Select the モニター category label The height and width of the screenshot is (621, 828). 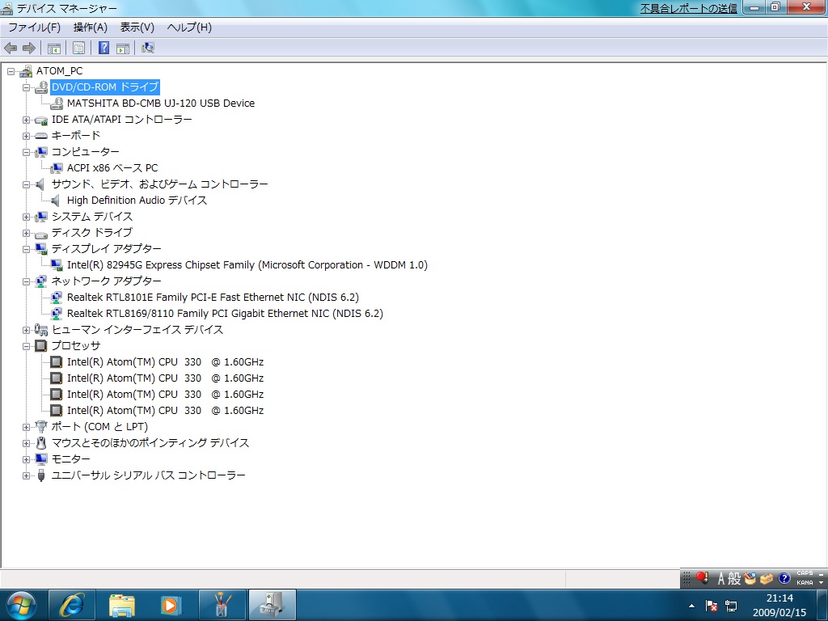(x=71, y=459)
